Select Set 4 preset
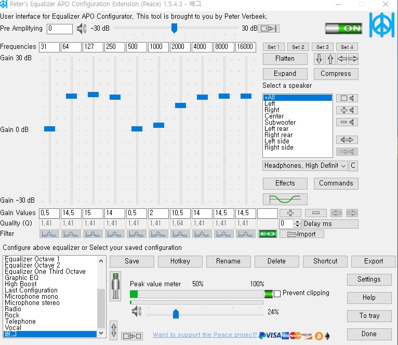 347,47
